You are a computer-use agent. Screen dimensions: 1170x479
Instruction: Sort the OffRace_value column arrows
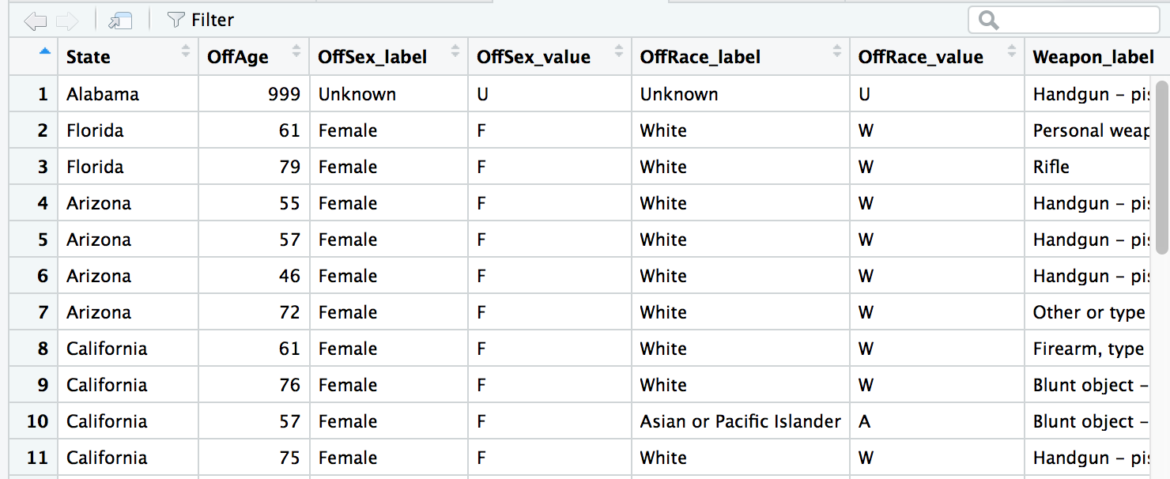point(1012,51)
